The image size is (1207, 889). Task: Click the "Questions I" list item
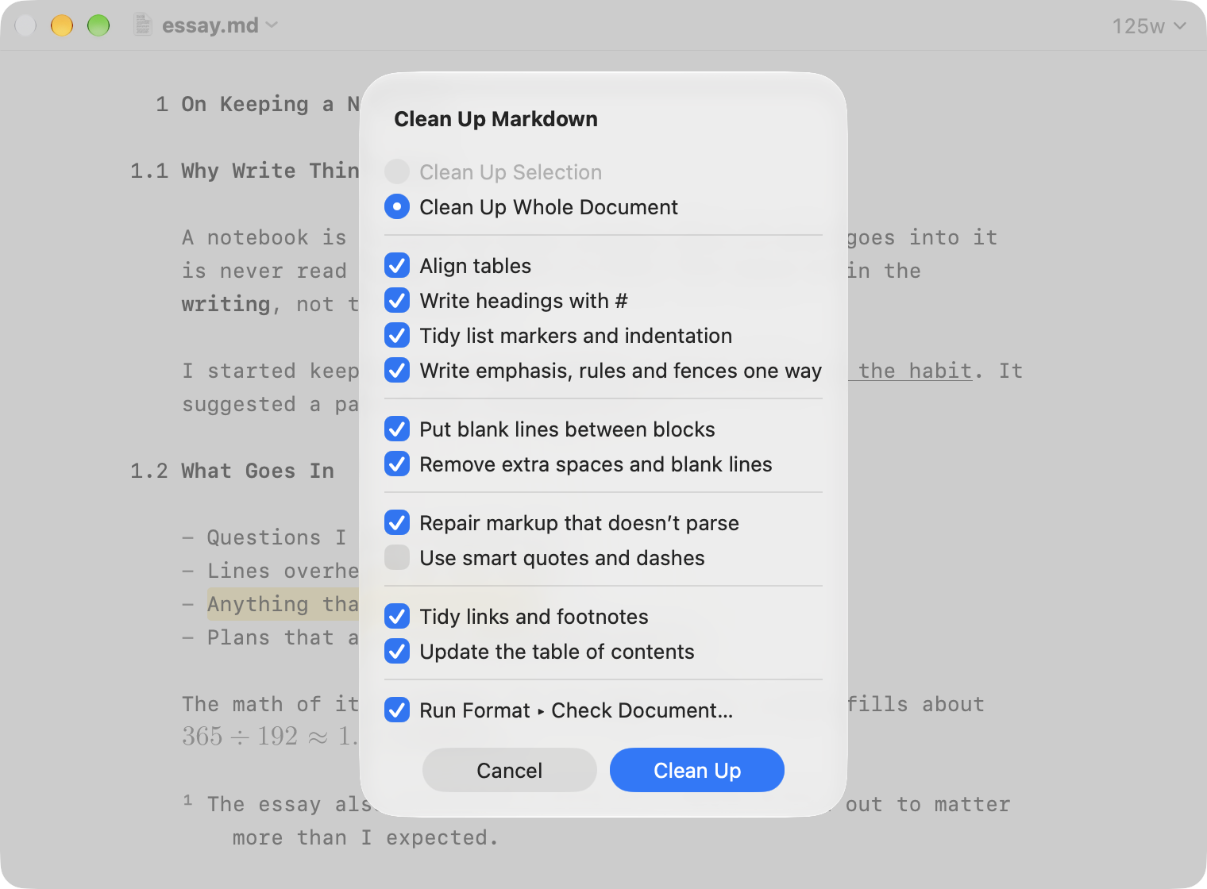(x=276, y=537)
